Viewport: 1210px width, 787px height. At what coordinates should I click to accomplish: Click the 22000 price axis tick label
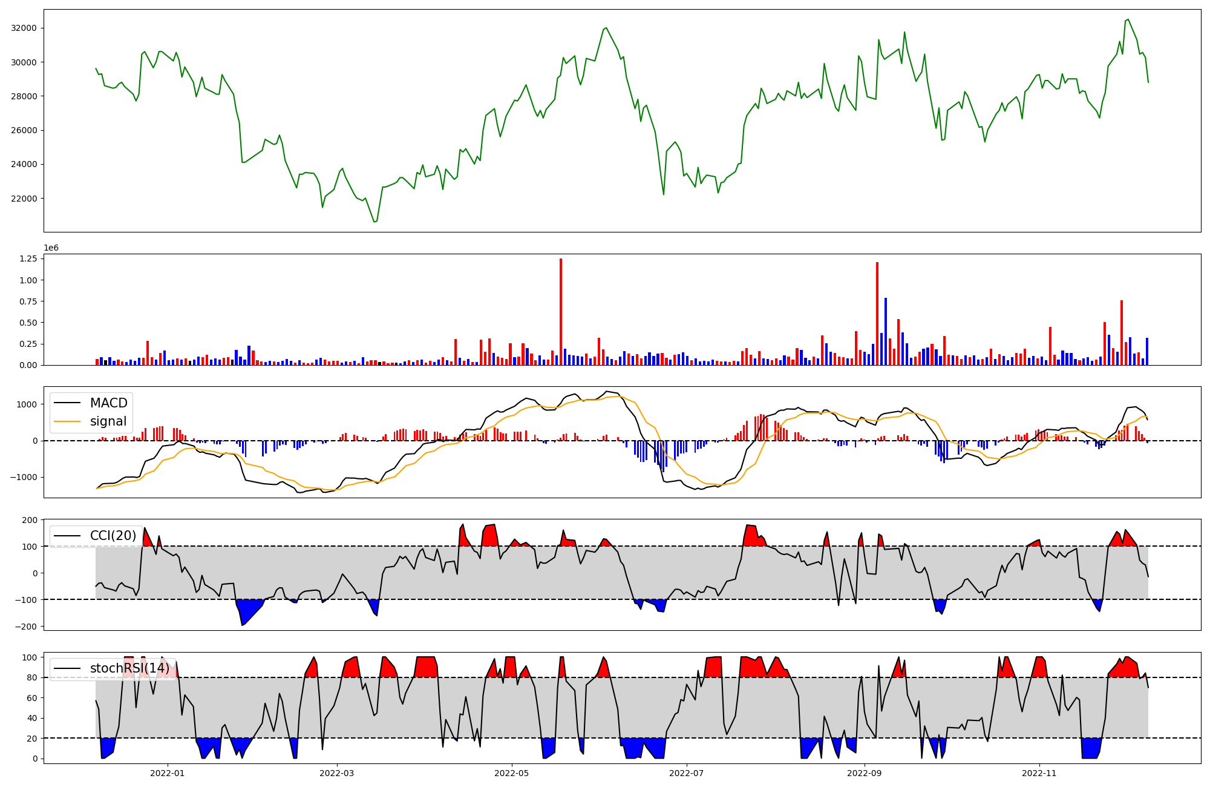24,199
